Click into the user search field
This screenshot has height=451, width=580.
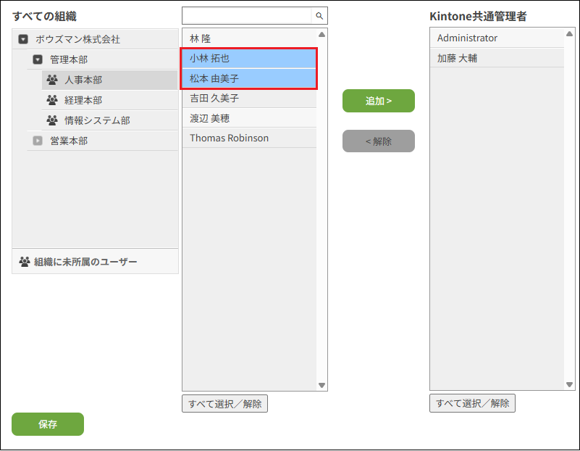(x=247, y=15)
